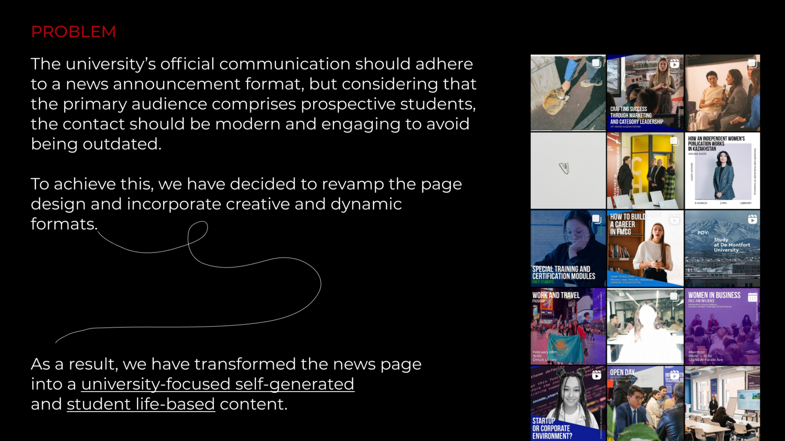Click the underlined 'university-focused self-generated' text
The height and width of the screenshot is (441, 785).
(x=217, y=384)
